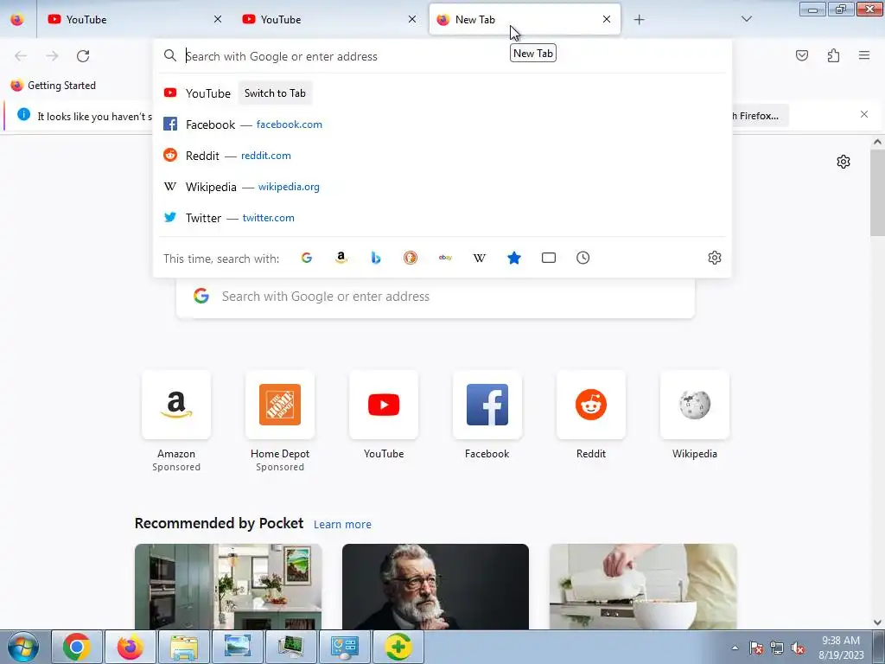Open the Facebook shortcut tile

487,405
